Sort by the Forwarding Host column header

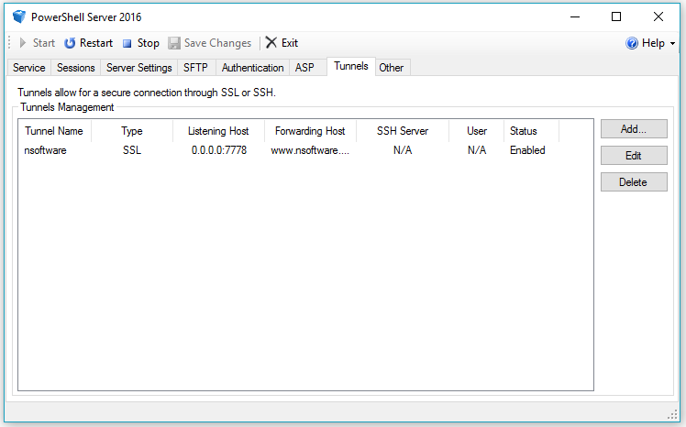tap(310, 131)
